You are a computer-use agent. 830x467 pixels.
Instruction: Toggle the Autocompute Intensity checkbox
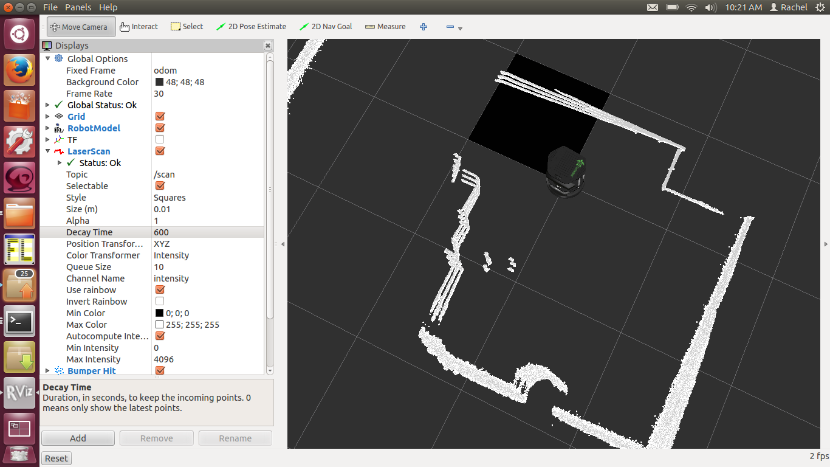[160, 336]
